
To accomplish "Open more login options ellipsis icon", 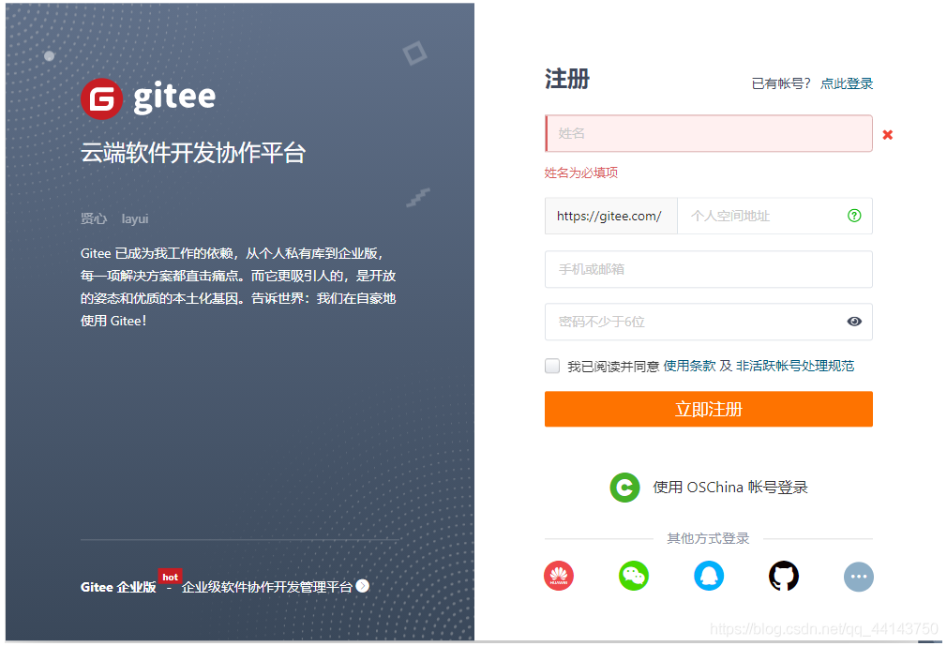I will click(858, 577).
